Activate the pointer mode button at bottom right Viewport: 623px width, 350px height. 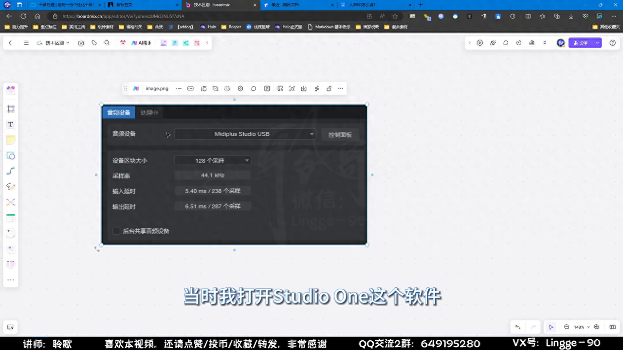click(551, 327)
